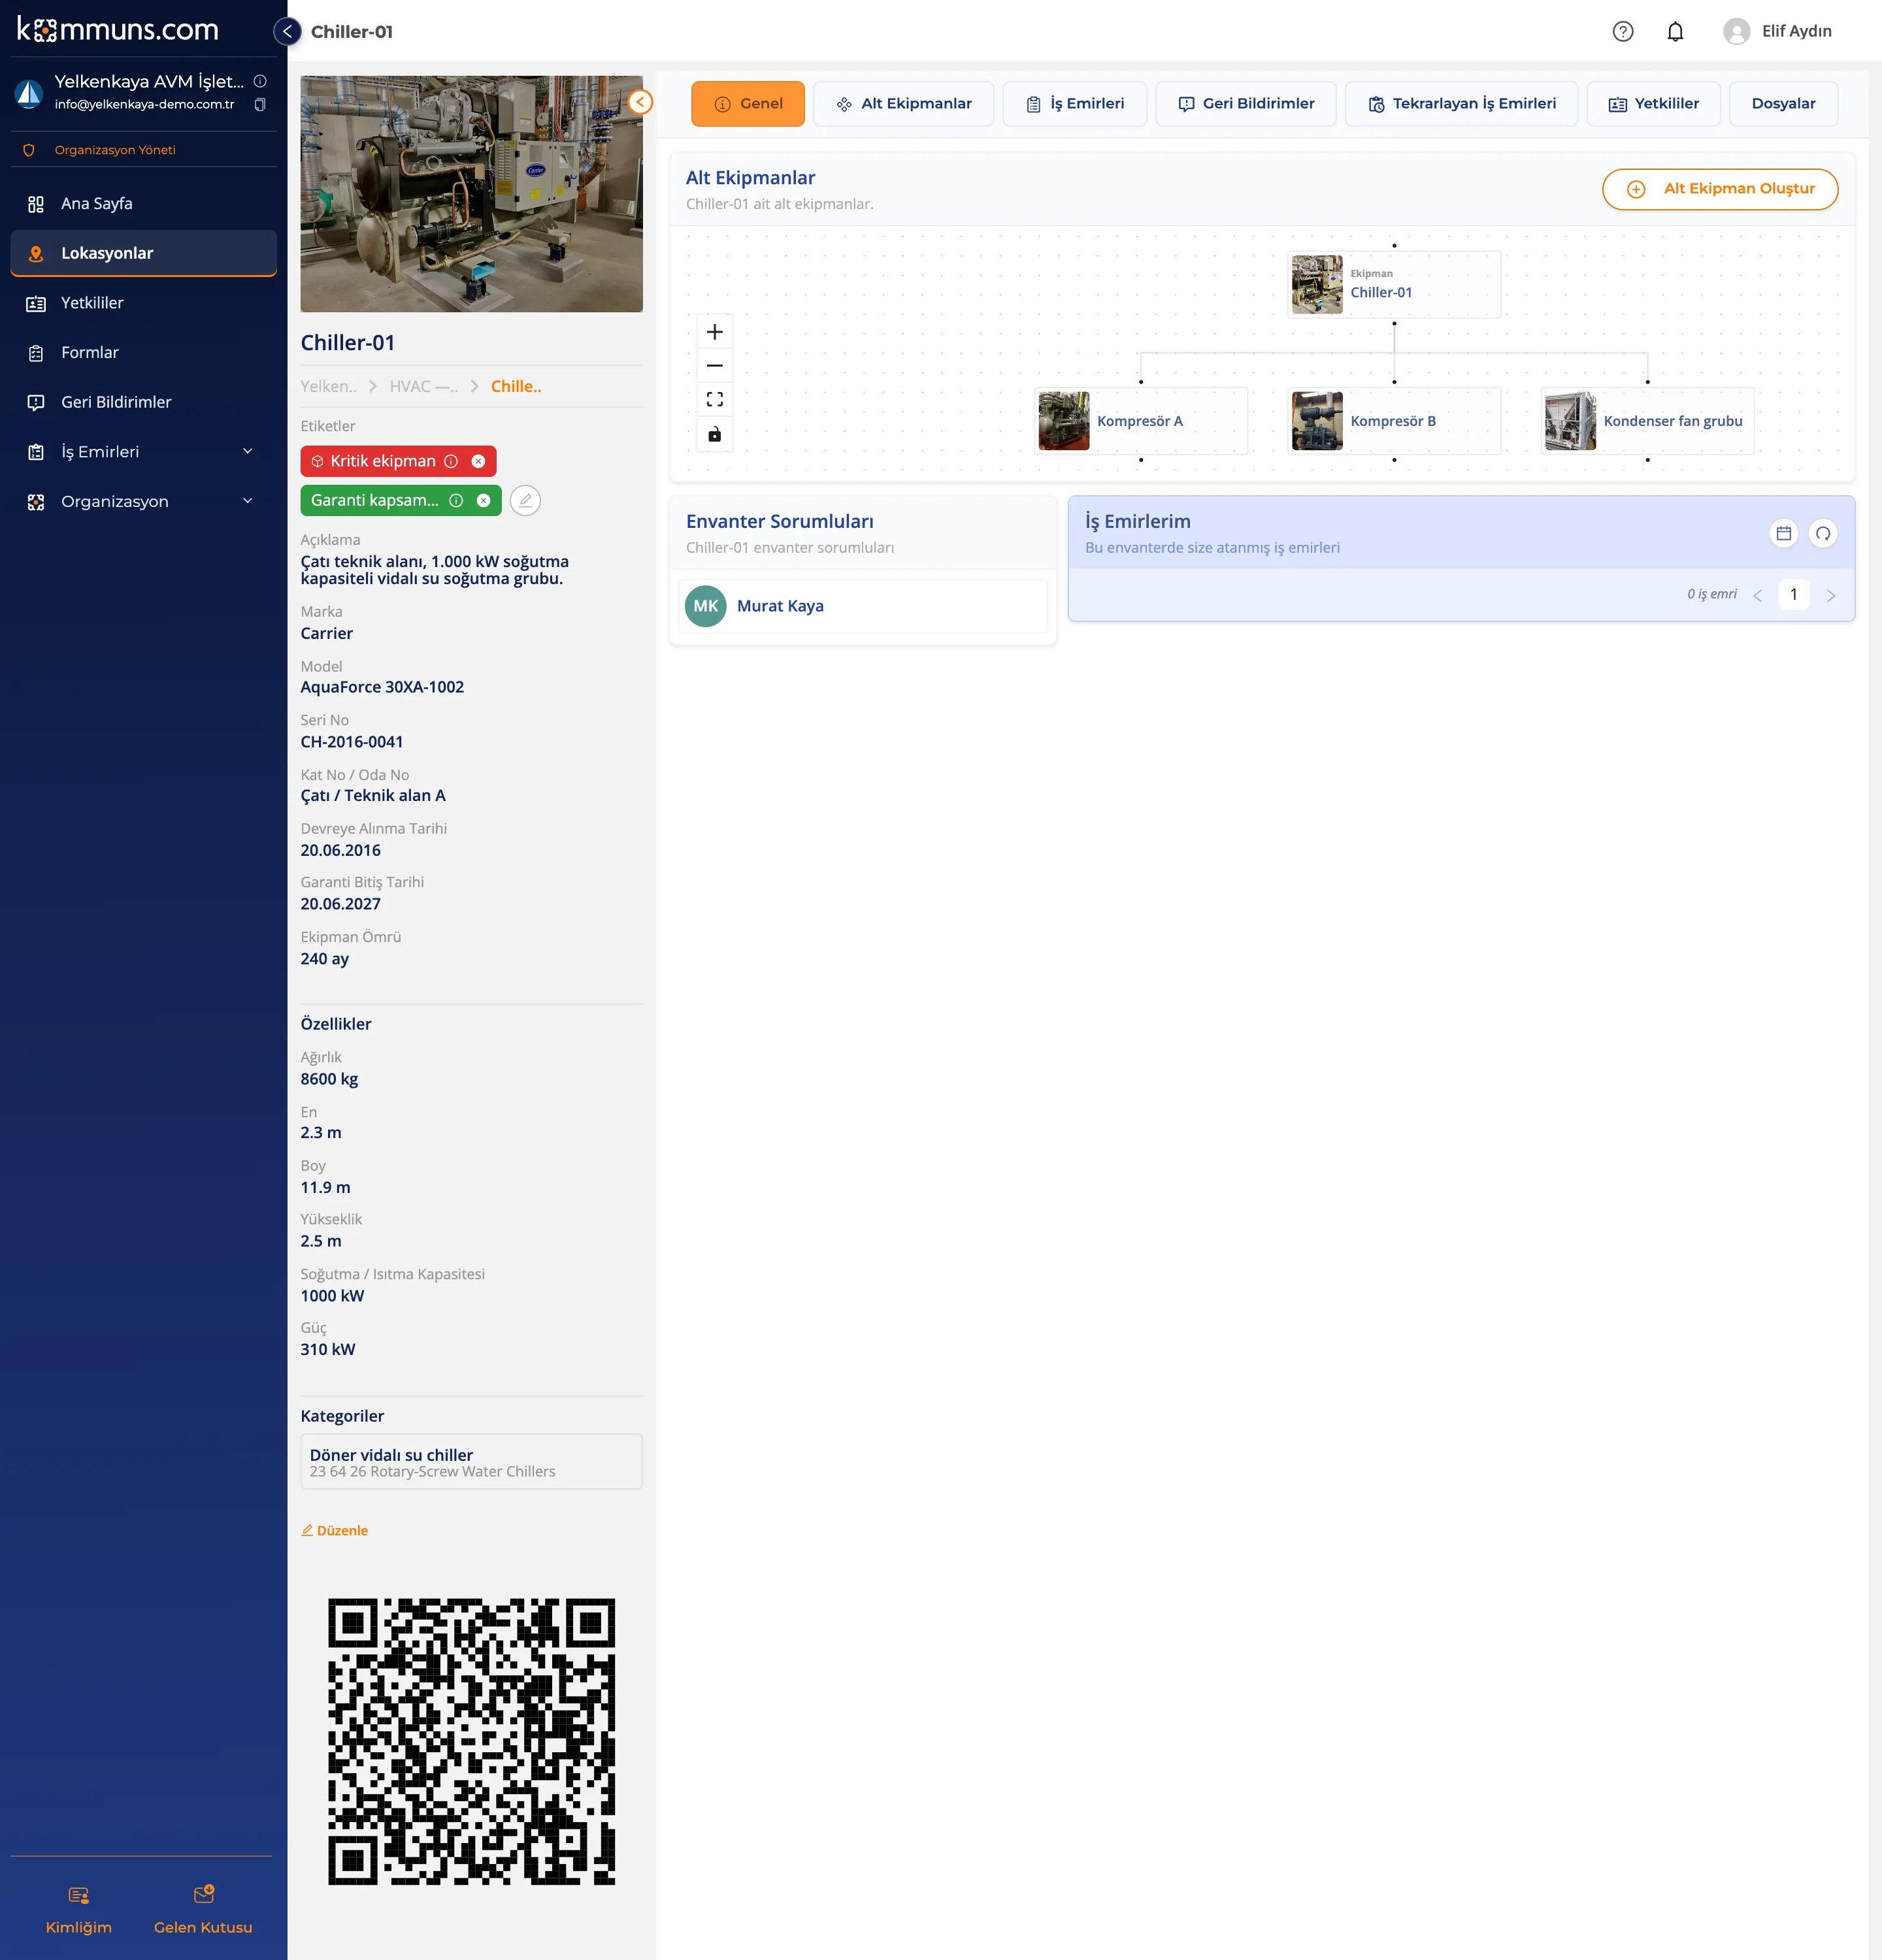Switch to Dosyalar tab
The image size is (1882, 1960).
point(1783,104)
